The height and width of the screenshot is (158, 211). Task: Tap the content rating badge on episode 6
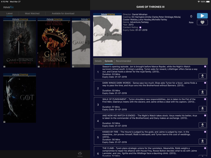205,148
